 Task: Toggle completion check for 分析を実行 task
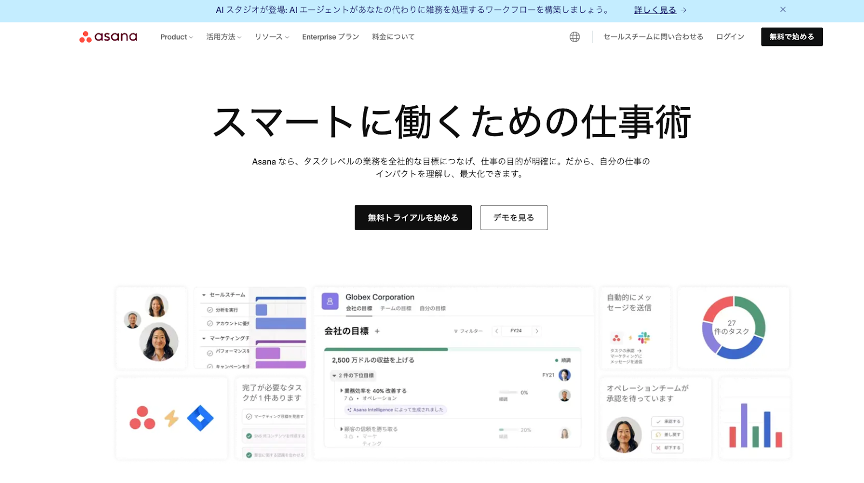click(210, 310)
